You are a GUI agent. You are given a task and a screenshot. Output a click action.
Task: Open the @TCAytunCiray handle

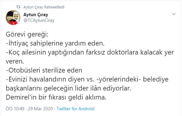(x=39, y=20)
